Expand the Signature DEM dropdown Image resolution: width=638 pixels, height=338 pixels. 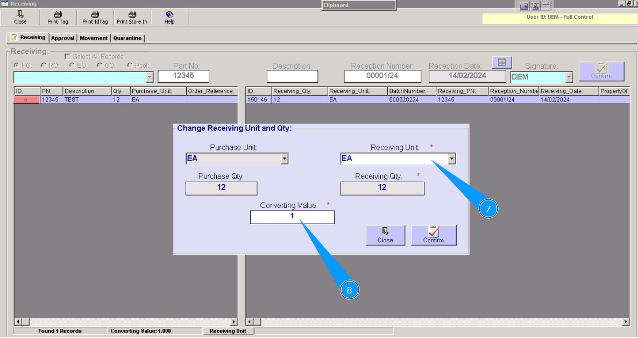569,77
